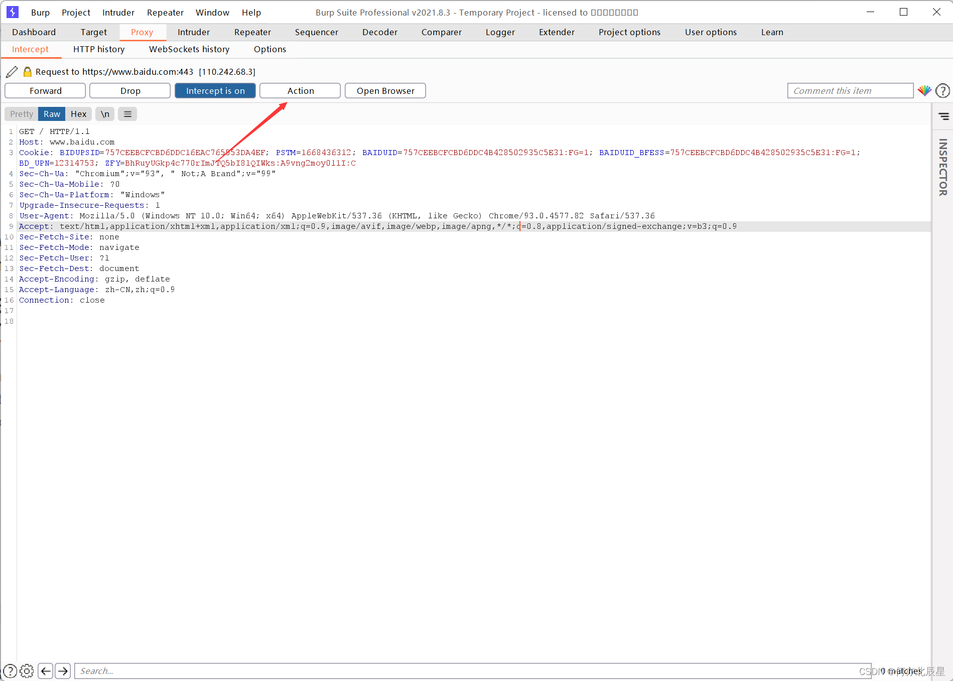Open the Decoder tab
Image resolution: width=953 pixels, height=681 pixels.
coord(380,32)
